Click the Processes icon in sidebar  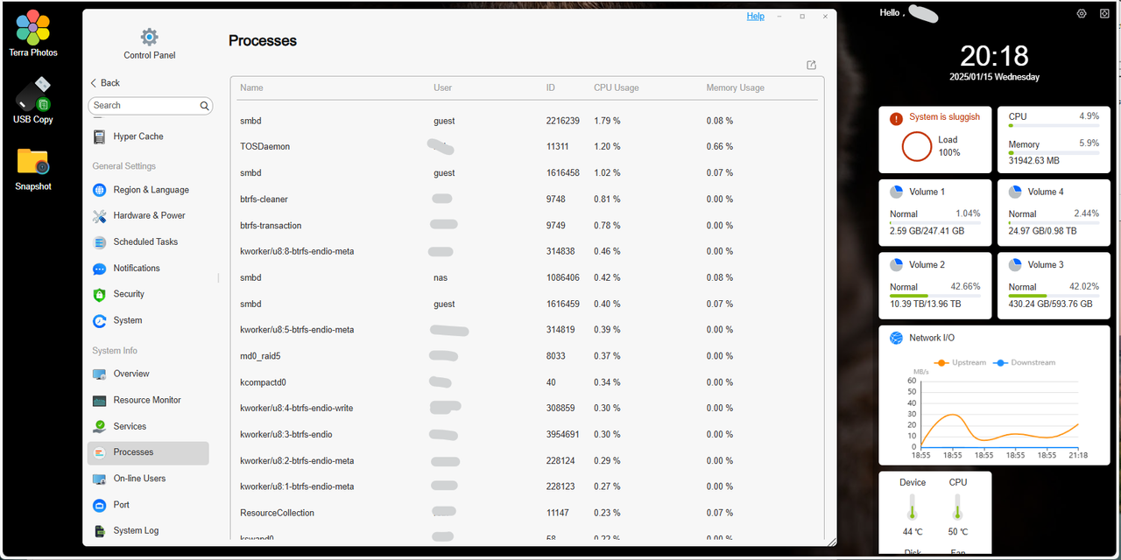99,452
